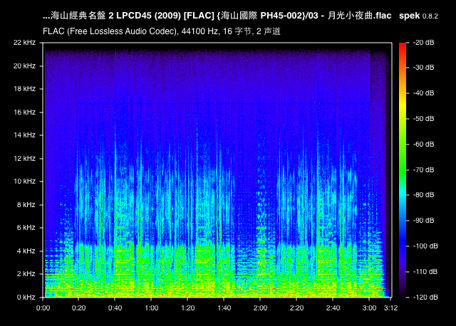
Task: Click the -40 dB legend label
Action: (424, 93)
